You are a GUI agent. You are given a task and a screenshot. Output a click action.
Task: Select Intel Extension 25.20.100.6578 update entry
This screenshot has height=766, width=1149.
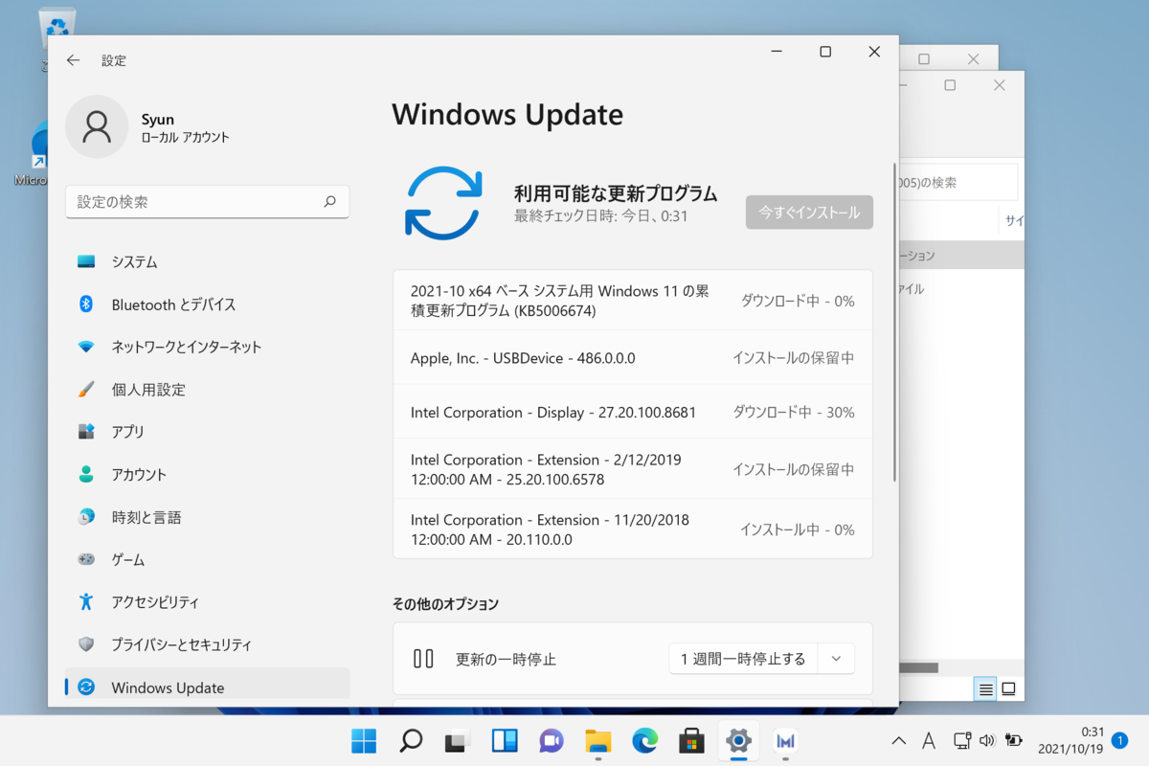(633, 469)
